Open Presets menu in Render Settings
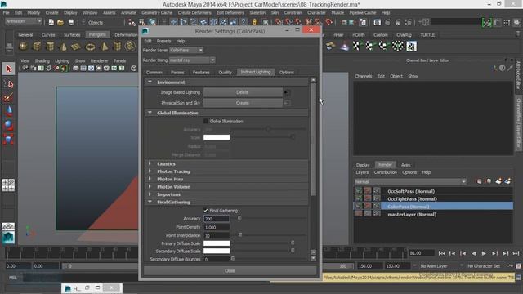 [163, 41]
